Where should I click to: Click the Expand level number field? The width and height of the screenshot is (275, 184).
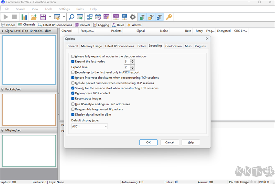127,67
